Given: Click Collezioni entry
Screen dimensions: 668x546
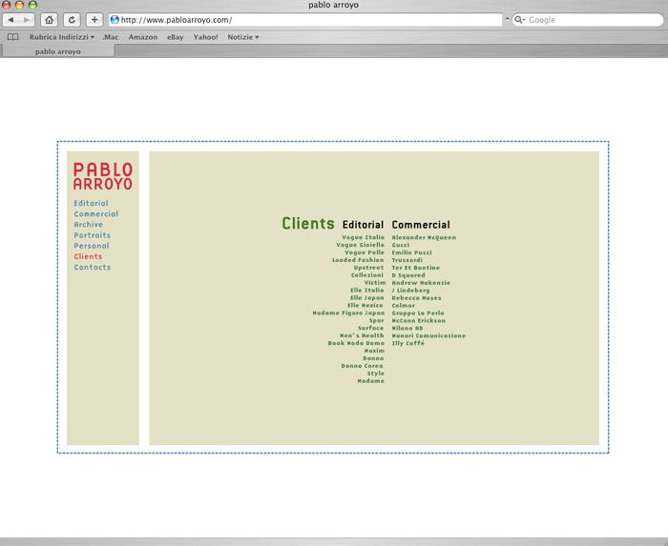Looking at the screenshot, I should click(367, 275).
